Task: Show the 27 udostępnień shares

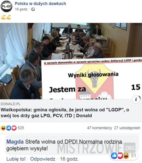Action: point(127,128)
